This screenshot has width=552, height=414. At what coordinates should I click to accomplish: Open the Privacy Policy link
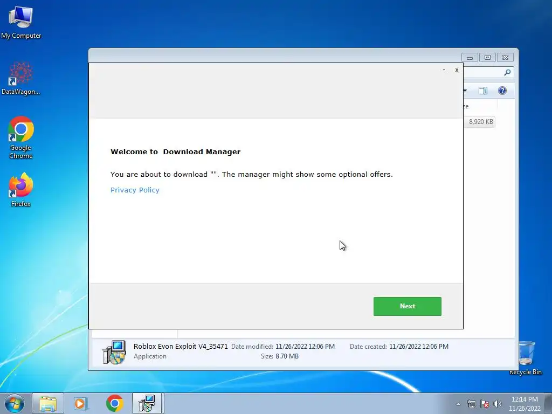tap(135, 190)
